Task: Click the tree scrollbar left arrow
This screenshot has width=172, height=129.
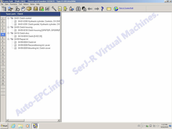Action: [7, 120]
